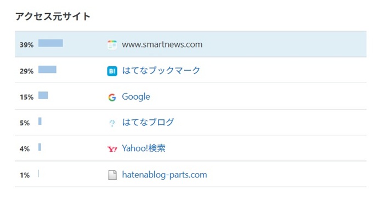Select the 39% percentage text

[27, 45]
